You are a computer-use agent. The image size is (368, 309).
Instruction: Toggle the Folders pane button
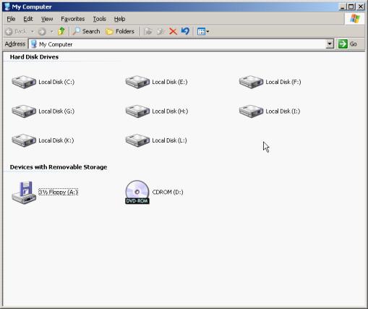click(x=120, y=31)
